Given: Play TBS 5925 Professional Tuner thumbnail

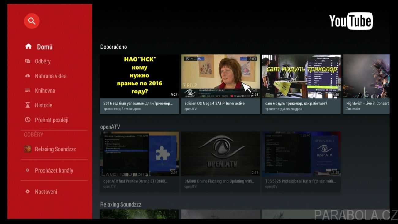Looking at the screenshot, I should tap(301, 154).
